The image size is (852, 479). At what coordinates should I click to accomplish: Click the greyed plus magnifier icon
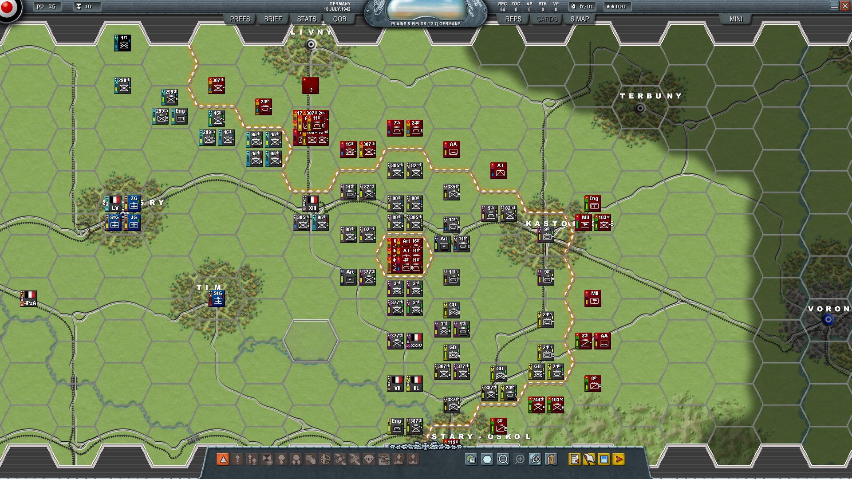[520, 459]
